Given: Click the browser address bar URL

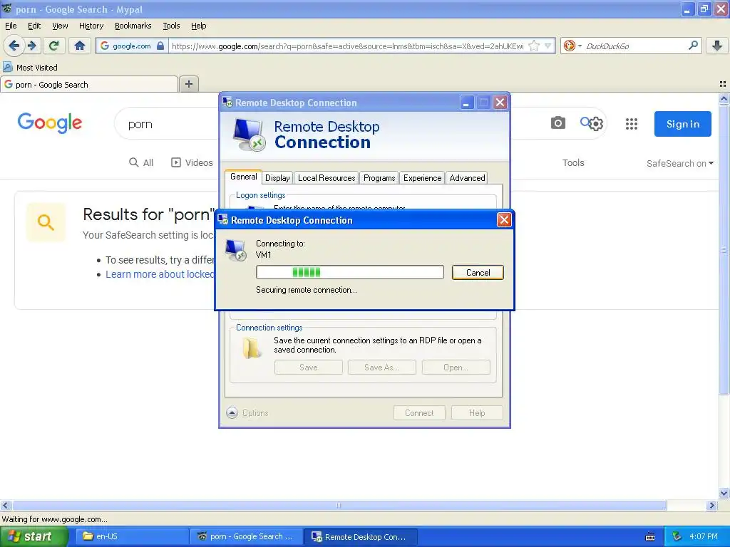Looking at the screenshot, I should [348, 46].
